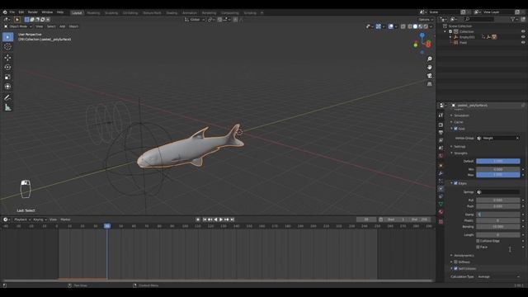Uncheck the Self Collision checkbox
The height and width of the screenshot is (297, 528).
click(455, 268)
